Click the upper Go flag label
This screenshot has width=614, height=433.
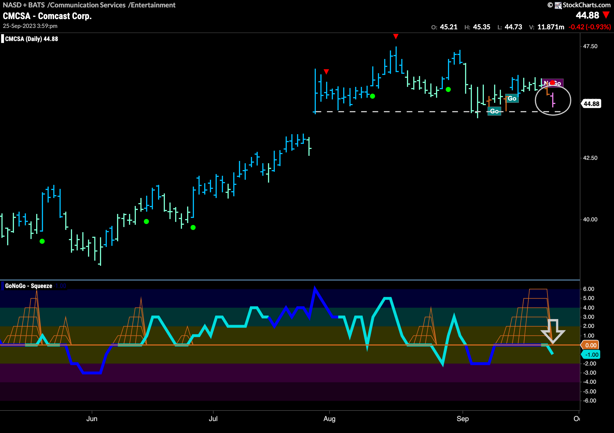(512, 98)
